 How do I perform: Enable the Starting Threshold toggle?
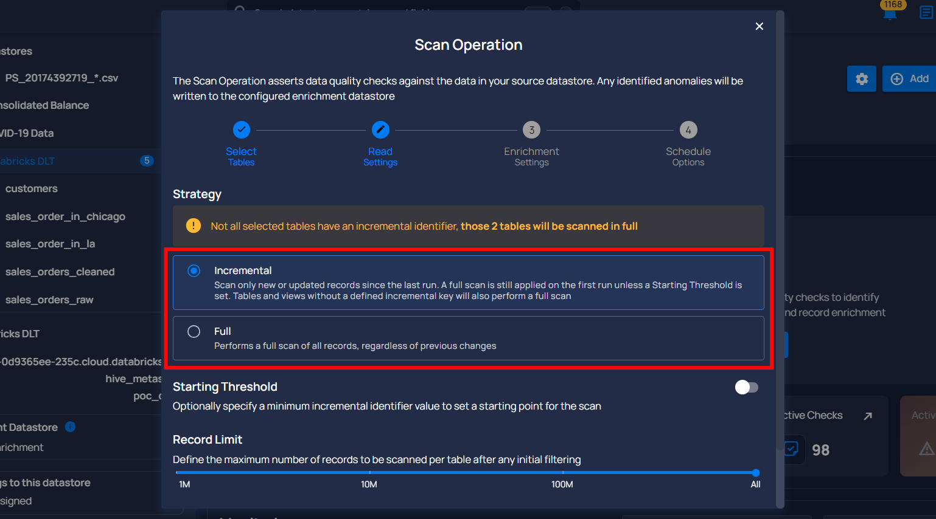click(x=747, y=387)
